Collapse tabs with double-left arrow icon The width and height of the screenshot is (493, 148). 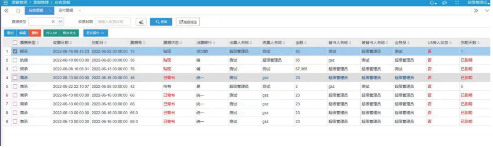coord(6,10)
